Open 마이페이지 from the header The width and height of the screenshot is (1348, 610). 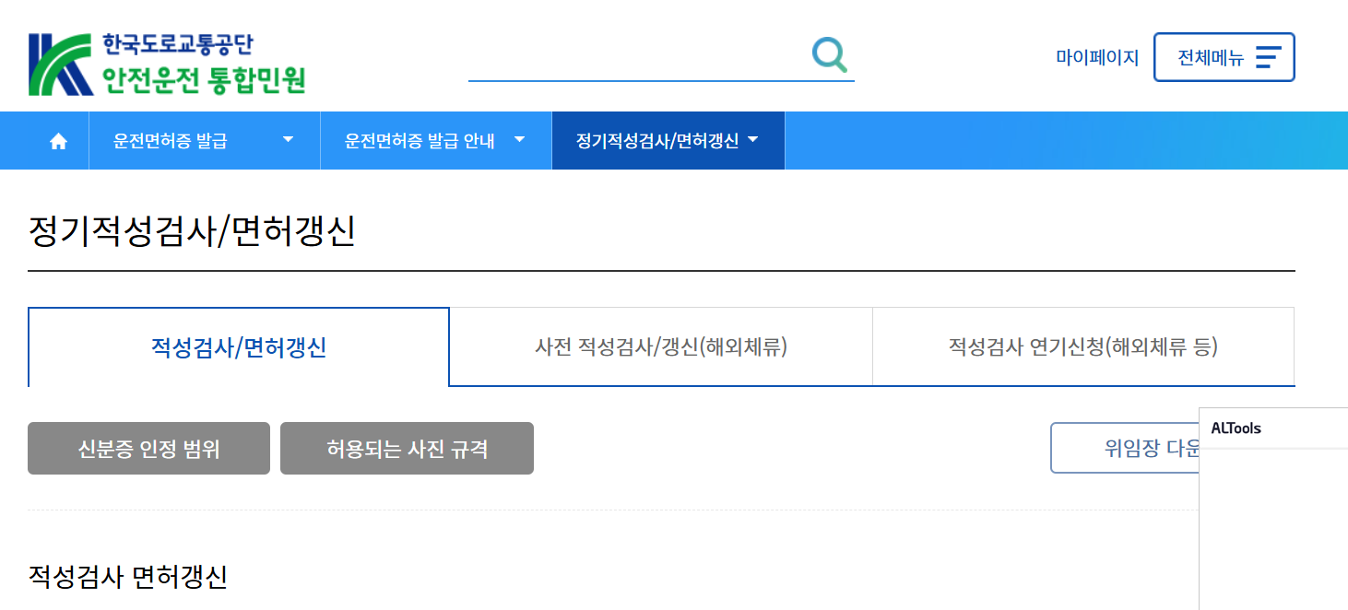coord(1096,57)
